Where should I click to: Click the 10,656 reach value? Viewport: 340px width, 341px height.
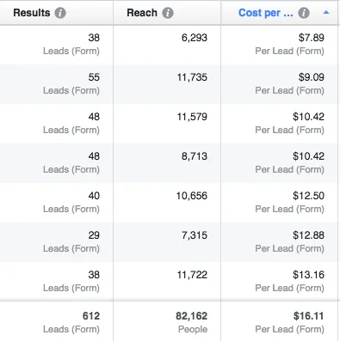[192, 196]
